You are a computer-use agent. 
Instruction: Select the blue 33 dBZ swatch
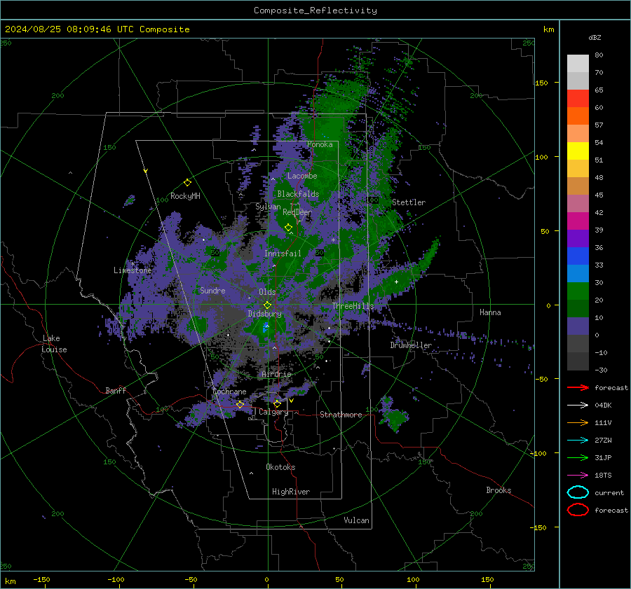(578, 256)
